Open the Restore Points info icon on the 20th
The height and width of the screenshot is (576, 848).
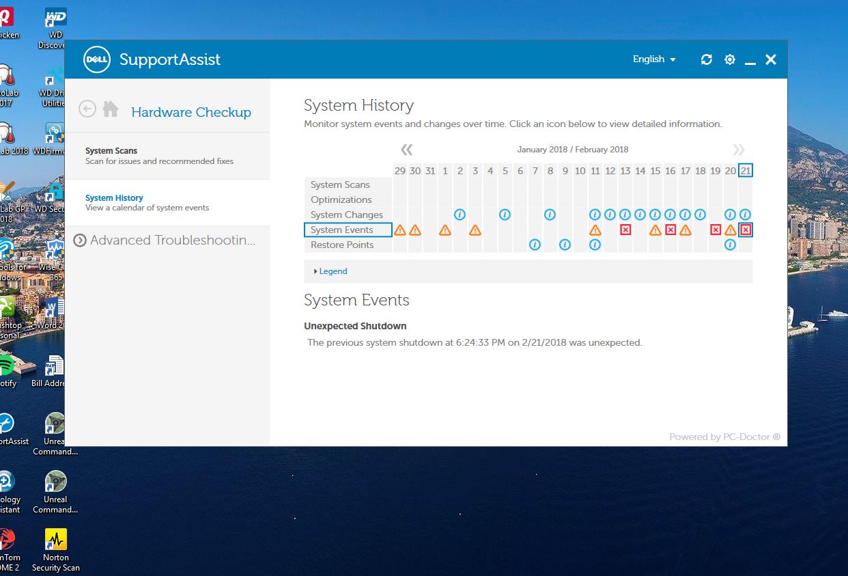pyautogui.click(x=731, y=245)
